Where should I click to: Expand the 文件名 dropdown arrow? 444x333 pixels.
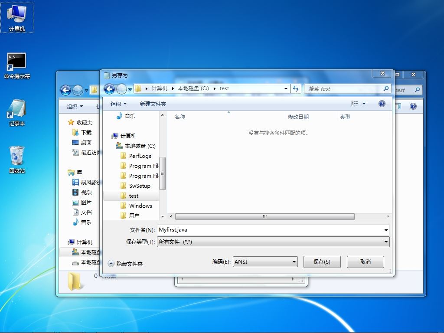pyautogui.click(x=386, y=230)
